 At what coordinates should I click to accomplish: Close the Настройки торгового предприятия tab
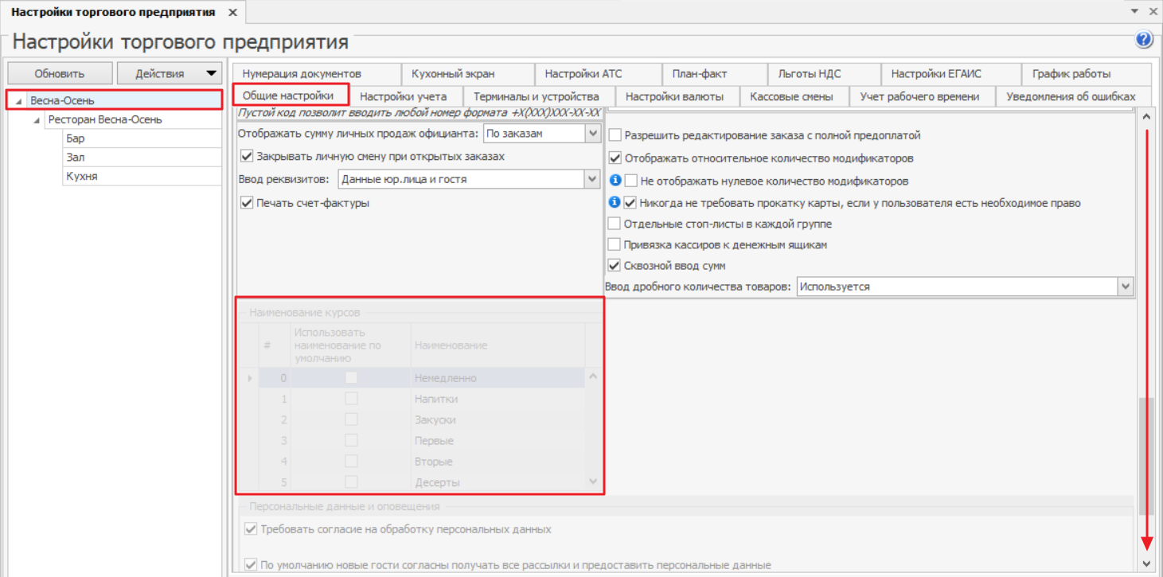[x=232, y=13]
